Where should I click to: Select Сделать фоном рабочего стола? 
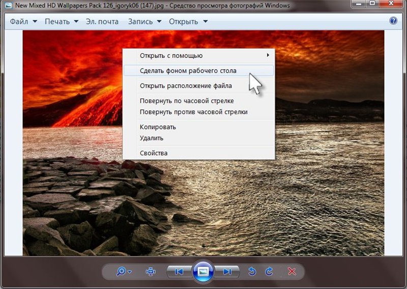pyautogui.click(x=198, y=71)
